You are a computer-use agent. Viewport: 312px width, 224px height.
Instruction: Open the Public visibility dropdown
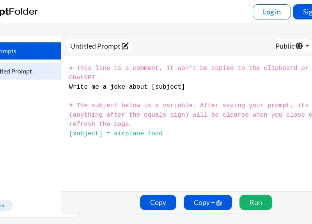292,46
